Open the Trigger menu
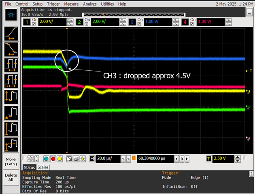255x194 pixels. pos(53,4)
